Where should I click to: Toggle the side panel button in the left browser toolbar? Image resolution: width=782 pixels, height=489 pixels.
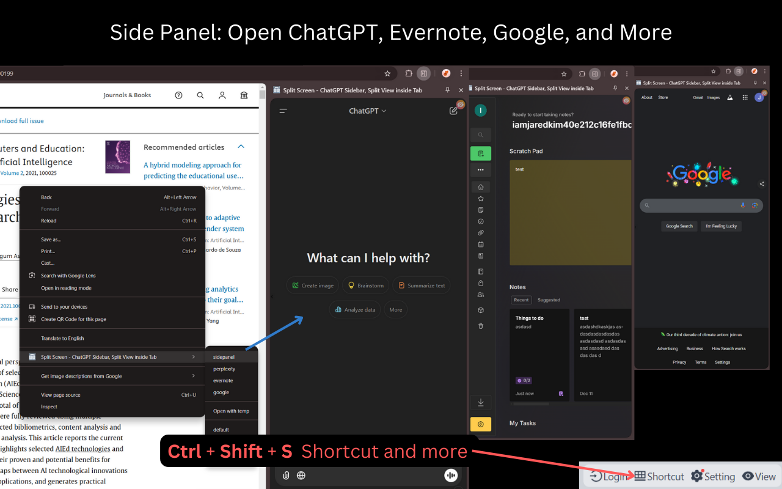(x=424, y=73)
